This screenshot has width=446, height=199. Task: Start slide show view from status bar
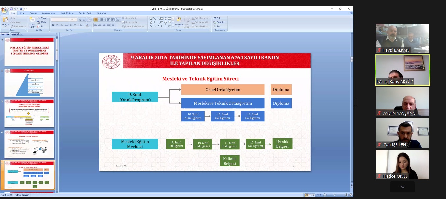pyautogui.click(x=314, y=195)
